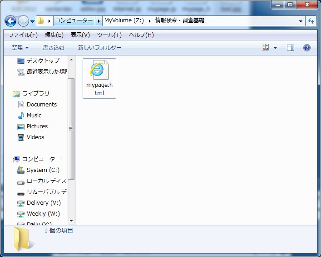This screenshot has width=321, height=257.
Task: Select コンピューター in the address breadcrumb
Action: 74,20
